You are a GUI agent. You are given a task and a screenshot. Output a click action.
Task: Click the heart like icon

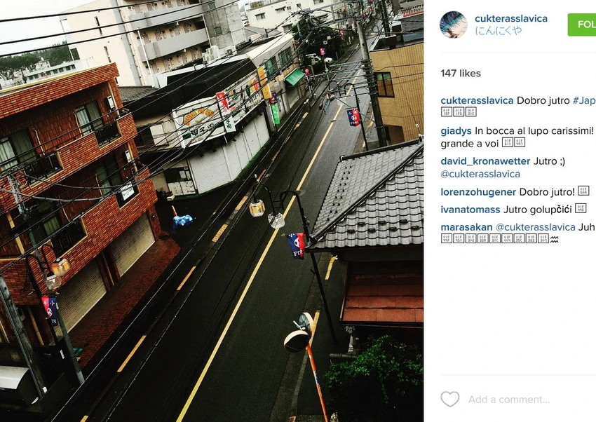click(449, 399)
